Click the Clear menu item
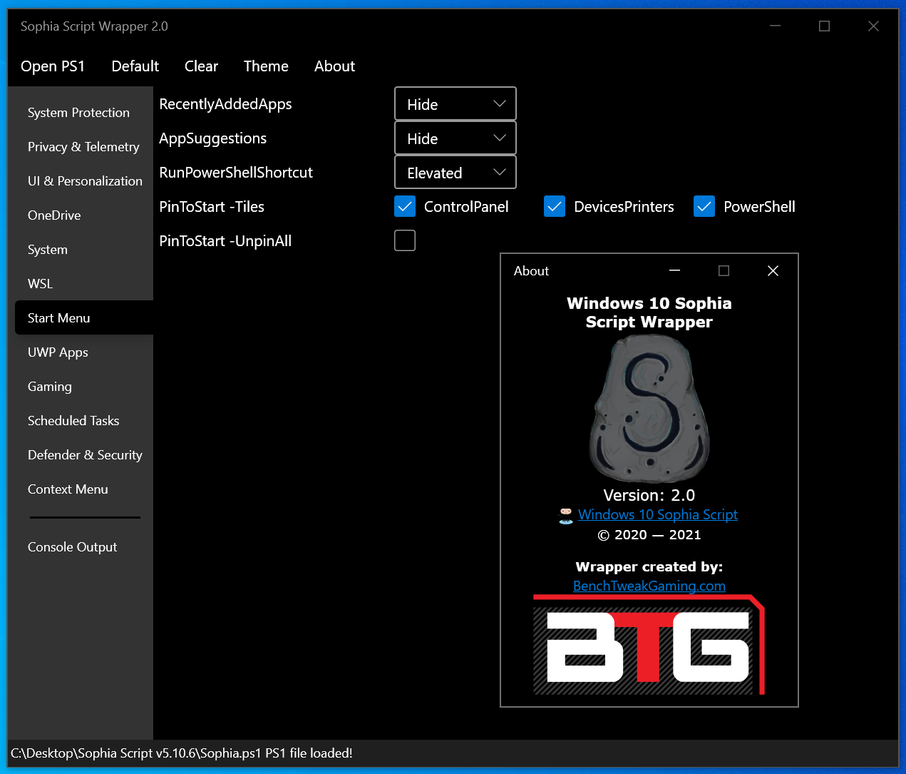Image resolution: width=906 pixels, height=774 pixels. tap(202, 66)
